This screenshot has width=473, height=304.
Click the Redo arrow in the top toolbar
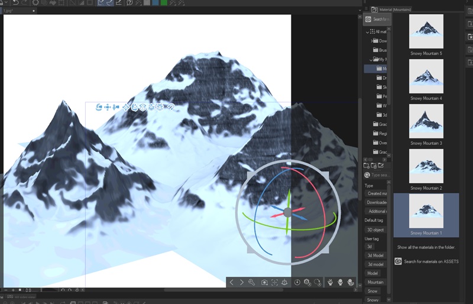coord(25,3)
